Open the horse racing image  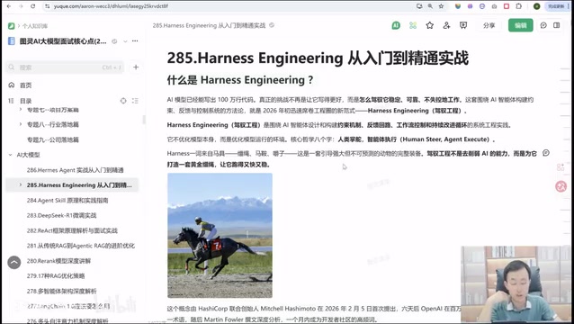[220, 236]
